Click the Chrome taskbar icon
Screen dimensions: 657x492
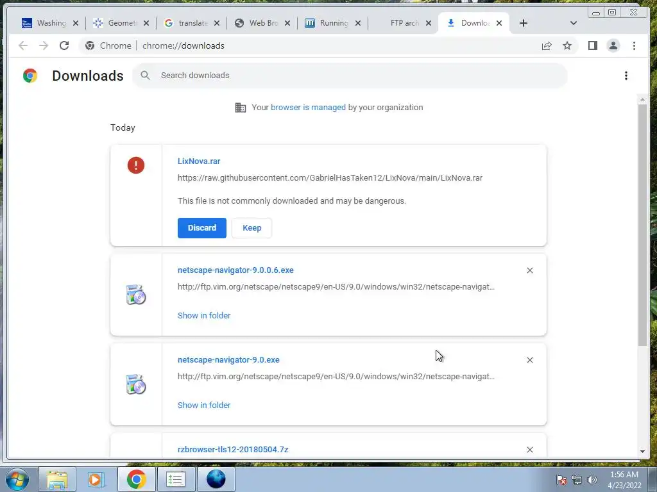click(x=136, y=479)
